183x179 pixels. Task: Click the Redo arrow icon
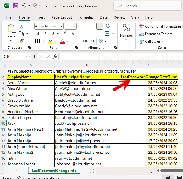point(35,6)
